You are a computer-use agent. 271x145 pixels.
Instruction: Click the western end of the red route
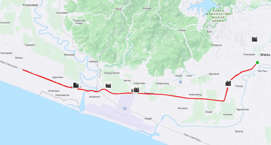click(23, 70)
